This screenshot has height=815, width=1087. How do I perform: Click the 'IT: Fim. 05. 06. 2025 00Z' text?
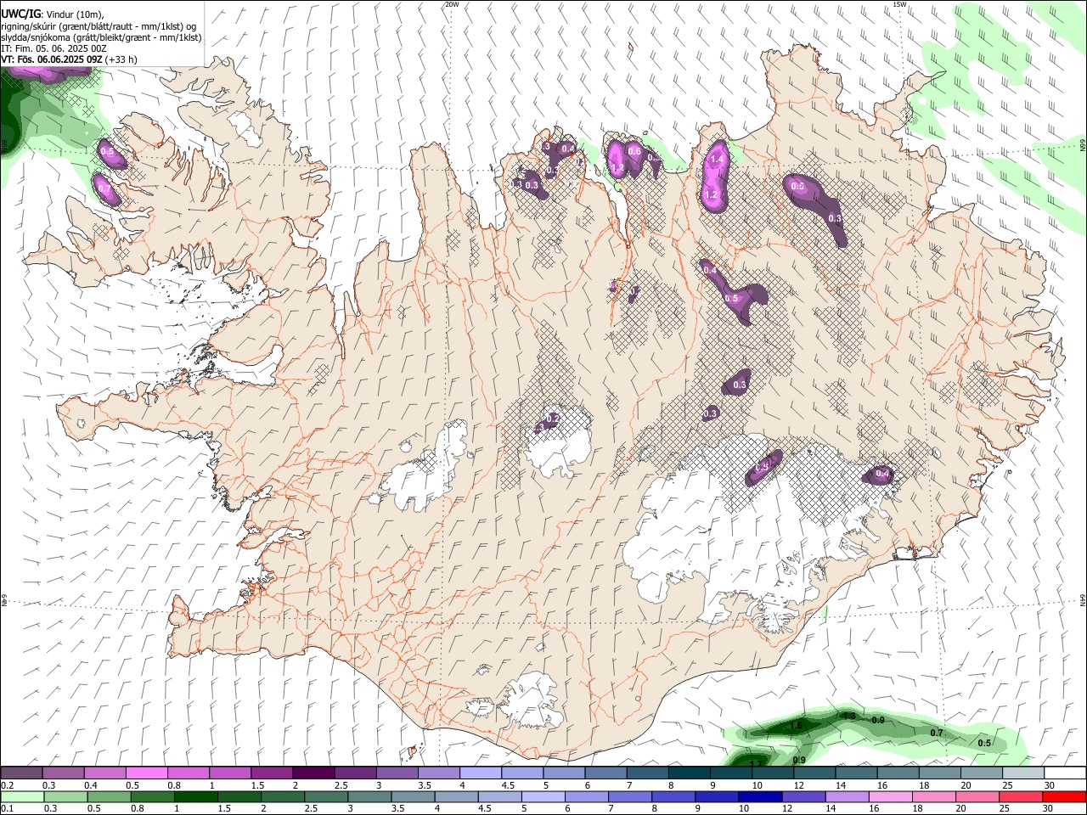pyautogui.click(x=54, y=48)
